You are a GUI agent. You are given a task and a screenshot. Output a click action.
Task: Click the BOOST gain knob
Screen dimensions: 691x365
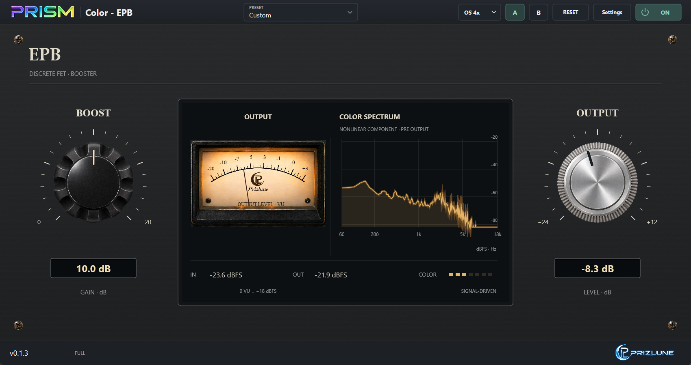coord(93,182)
